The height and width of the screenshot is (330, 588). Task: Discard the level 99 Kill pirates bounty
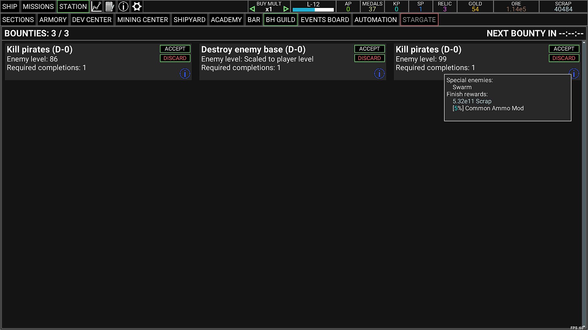[x=564, y=58]
